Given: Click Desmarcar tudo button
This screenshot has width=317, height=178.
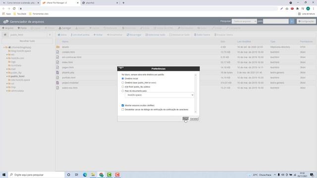Looking at the screenshot, I should click(x=179, y=35).
